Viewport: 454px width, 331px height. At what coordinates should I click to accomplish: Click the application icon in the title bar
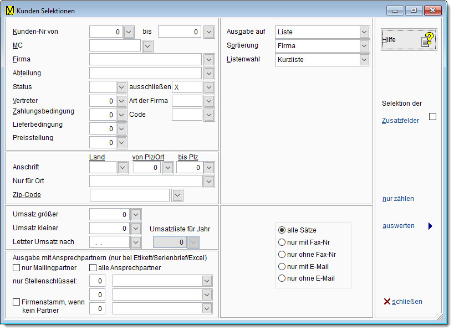click(9, 11)
